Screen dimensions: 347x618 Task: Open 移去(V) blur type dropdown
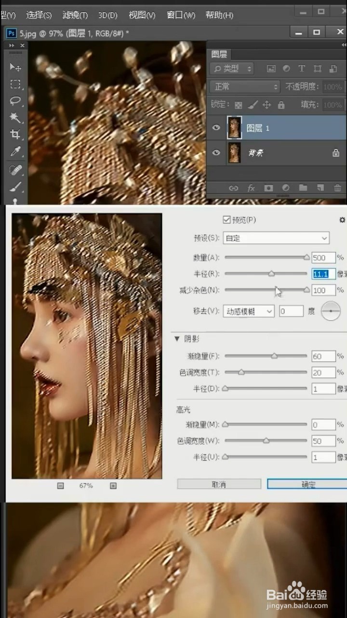coord(248,311)
